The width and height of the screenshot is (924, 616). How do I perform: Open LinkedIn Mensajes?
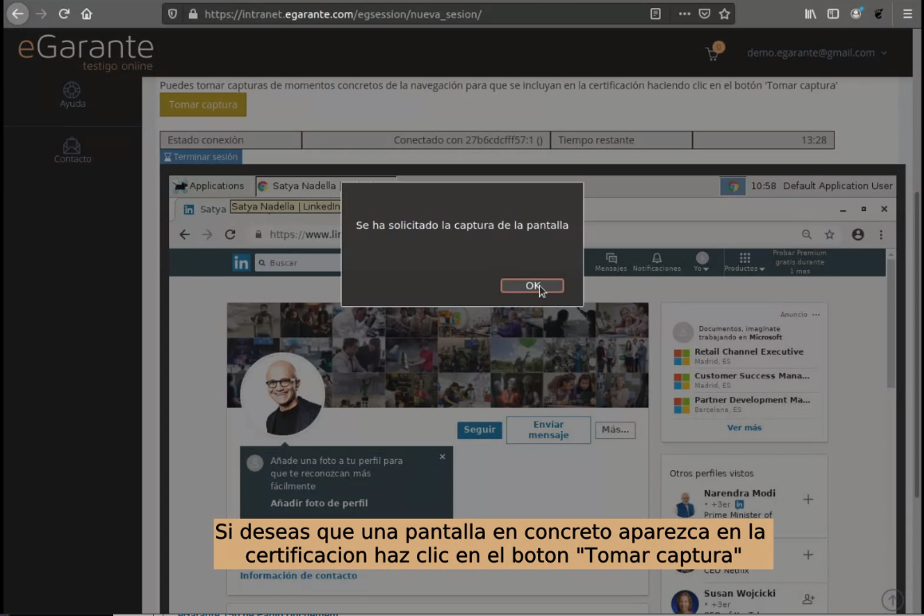[x=611, y=262]
